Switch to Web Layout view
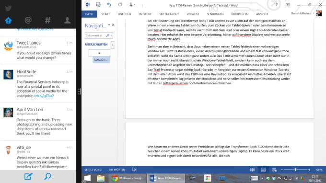Image resolution: width=326 pixels, height=183 pixels. [x=274, y=170]
